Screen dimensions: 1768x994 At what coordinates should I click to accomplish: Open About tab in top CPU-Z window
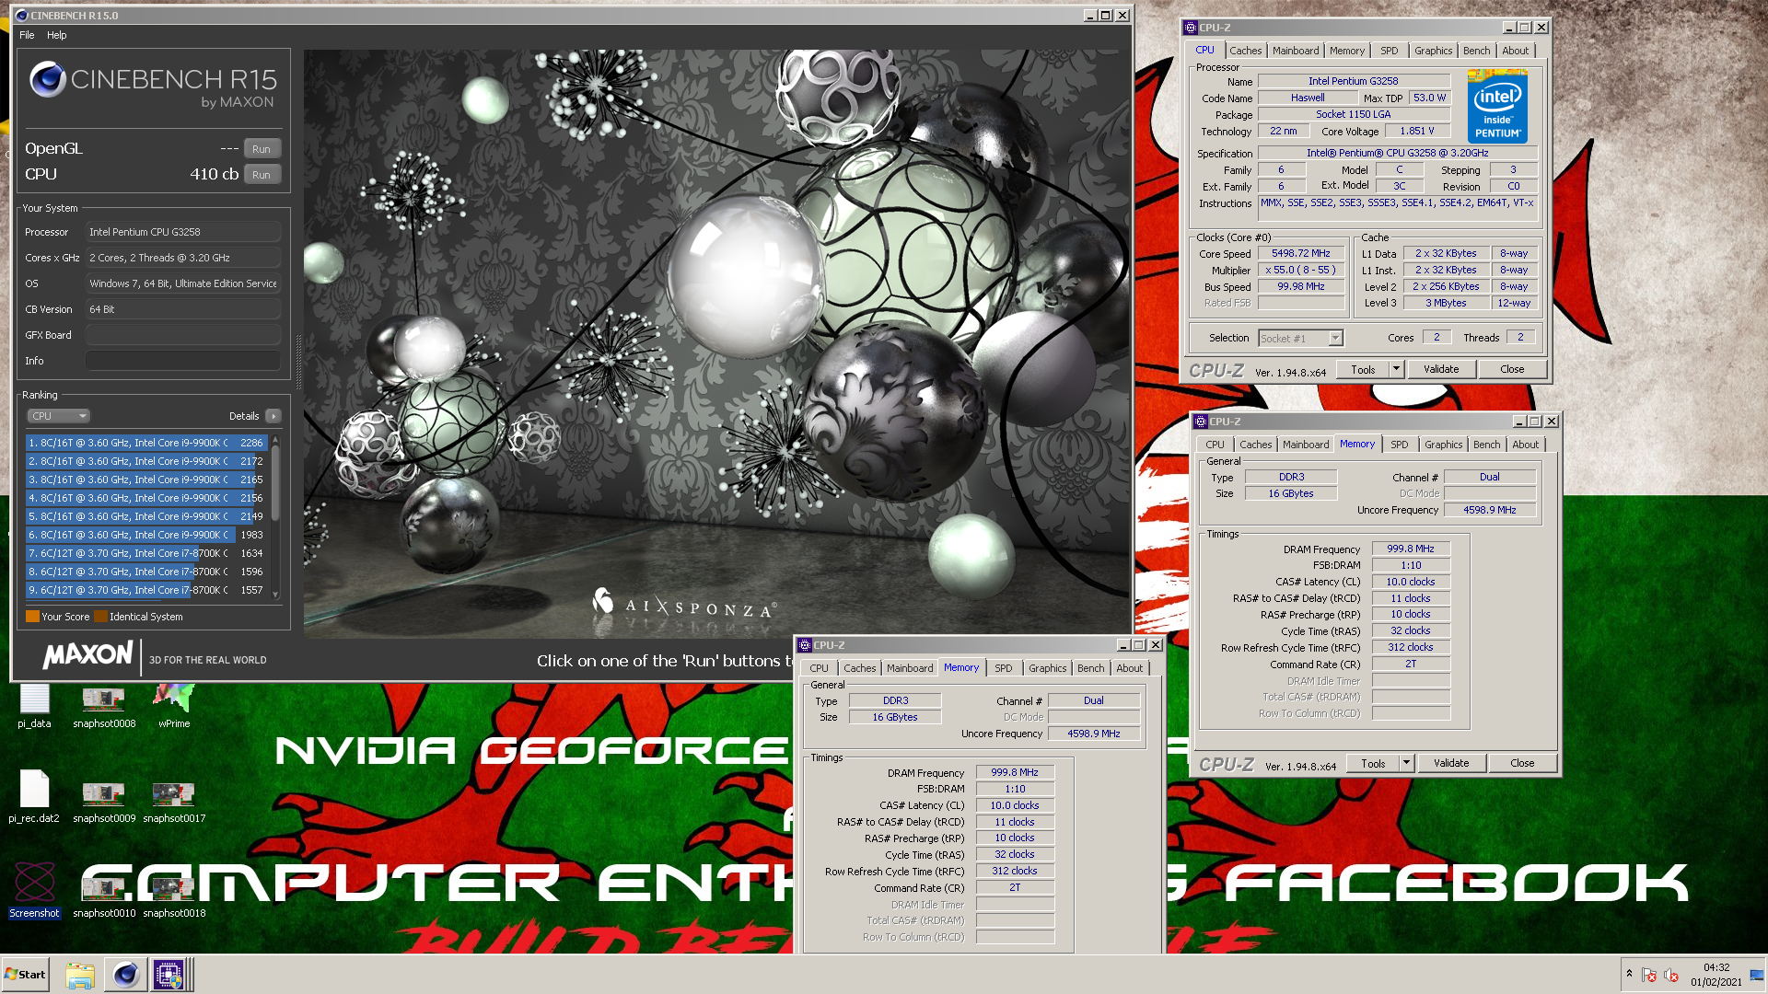point(1515,51)
